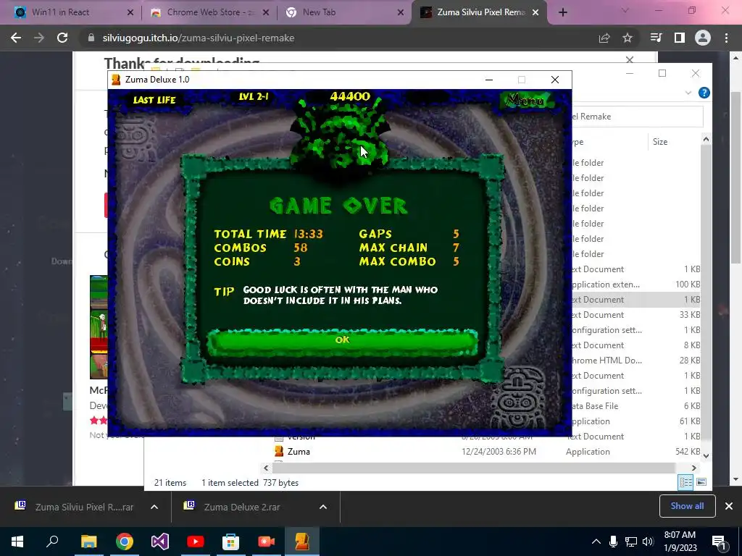Image resolution: width=742 pixels, height=556 pixels.
Task: Open Chrome three-dot menu
Action: (x=726, y=38)
